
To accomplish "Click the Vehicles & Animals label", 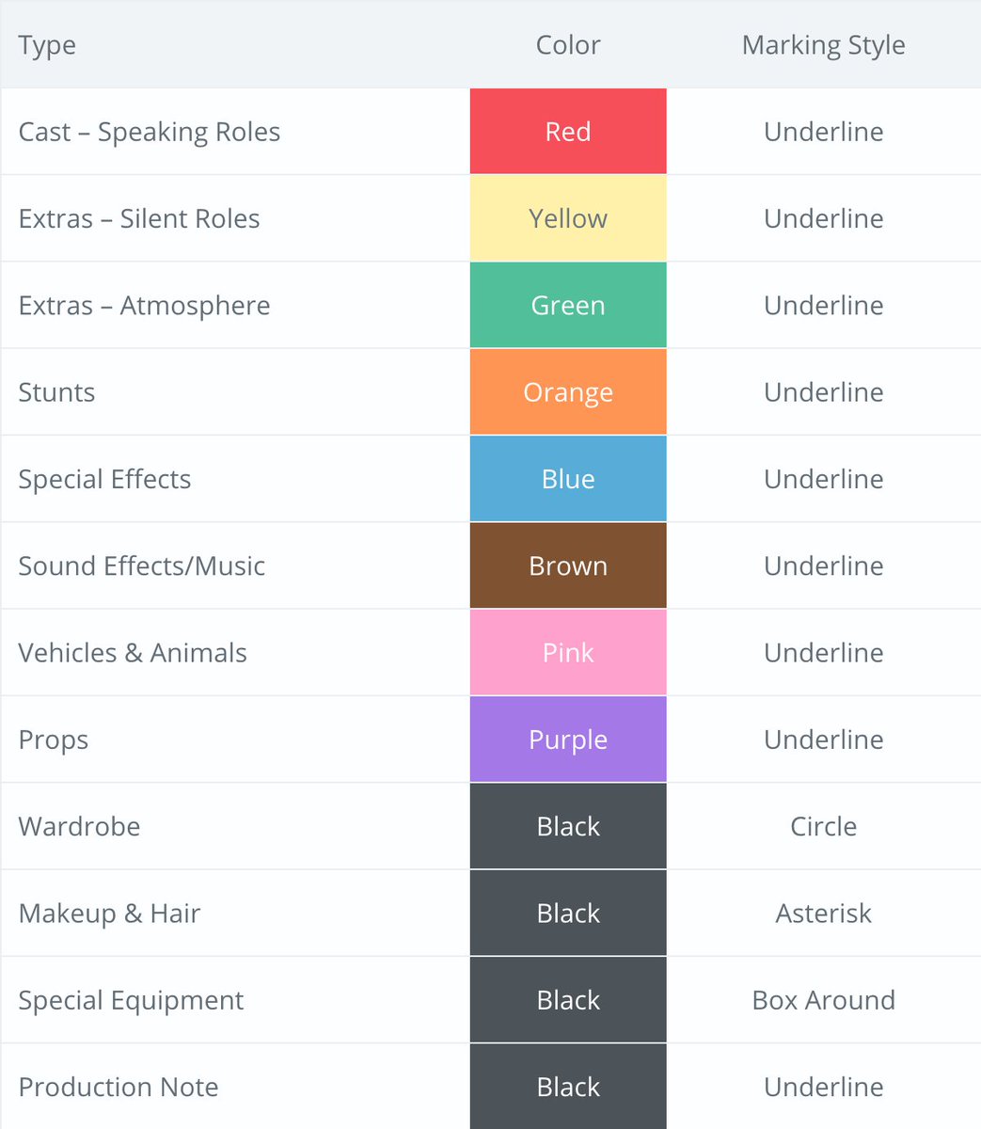I will click(133, 653).
